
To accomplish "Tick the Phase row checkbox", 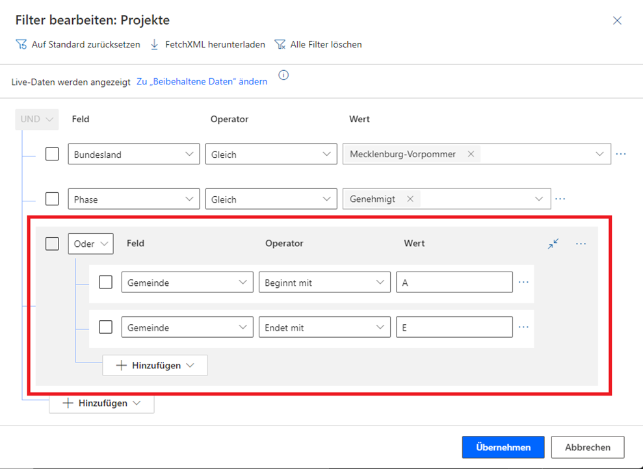I will coord(52,199).
